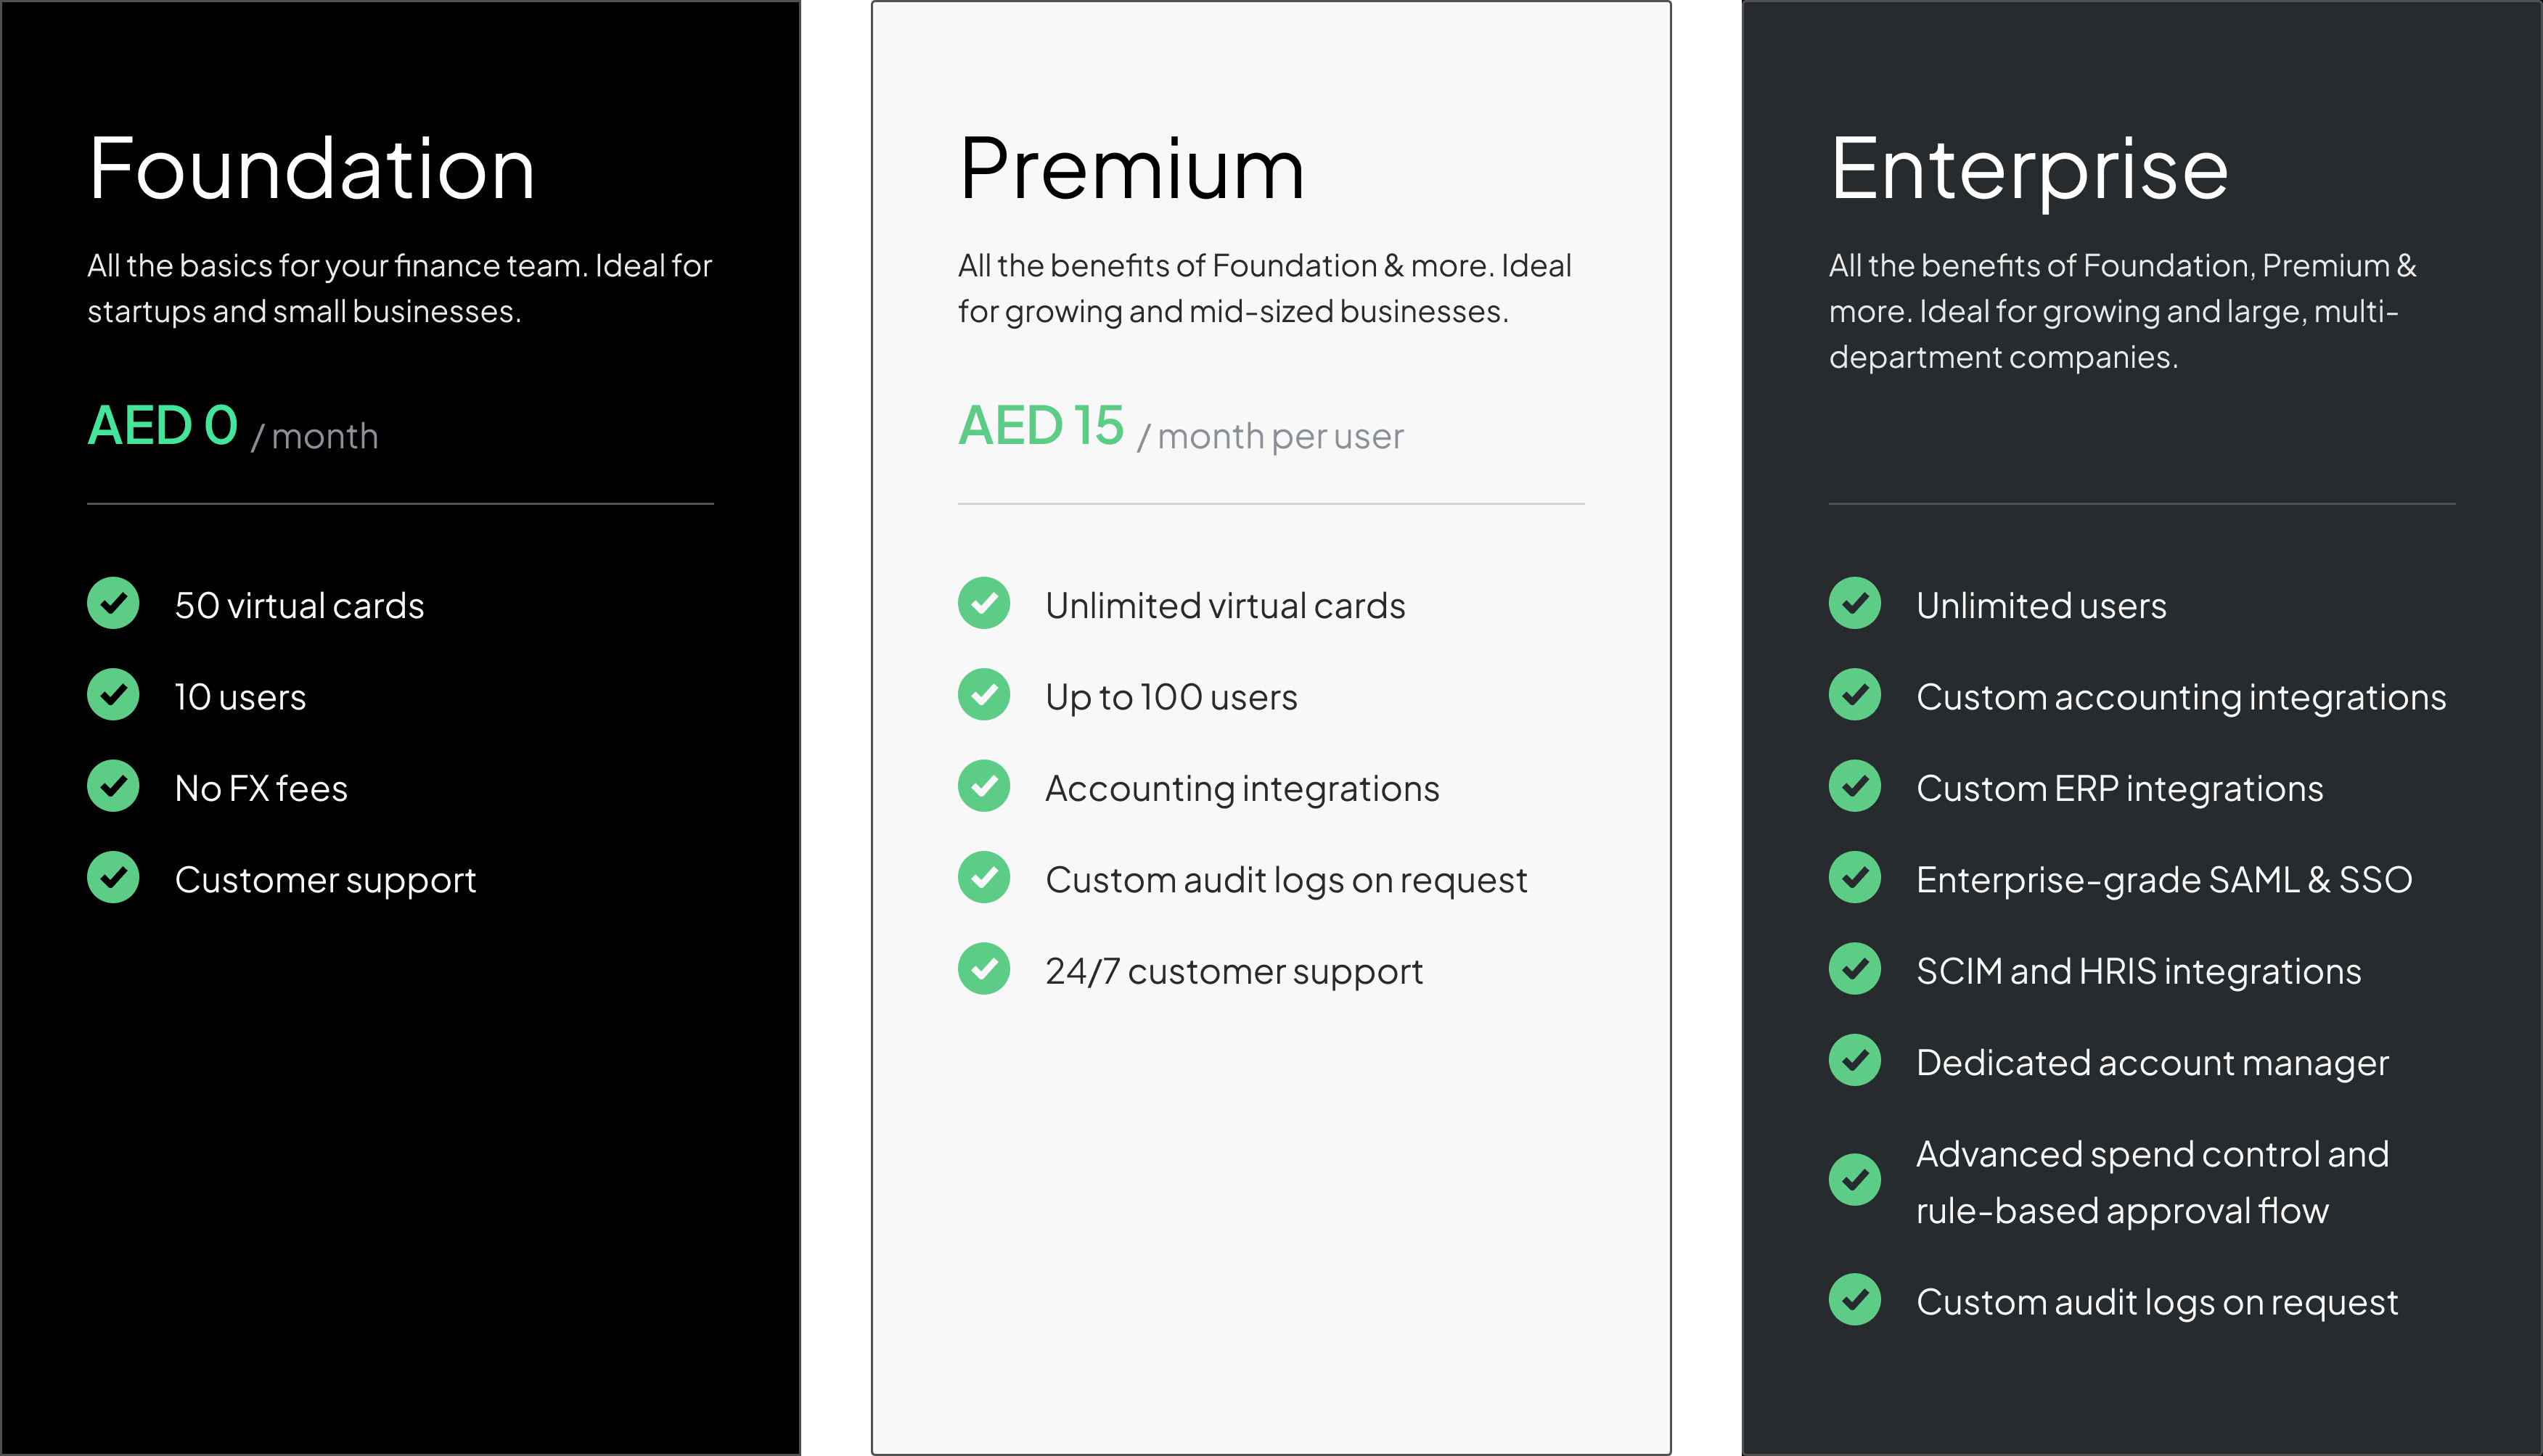Click the checkmark beside Dedicated account manager

tap(1855, 1060)
